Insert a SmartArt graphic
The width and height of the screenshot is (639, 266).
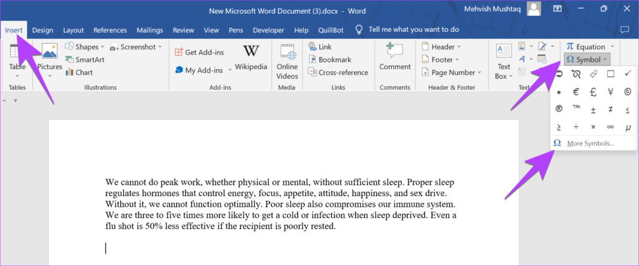click(x=85, y=59)
